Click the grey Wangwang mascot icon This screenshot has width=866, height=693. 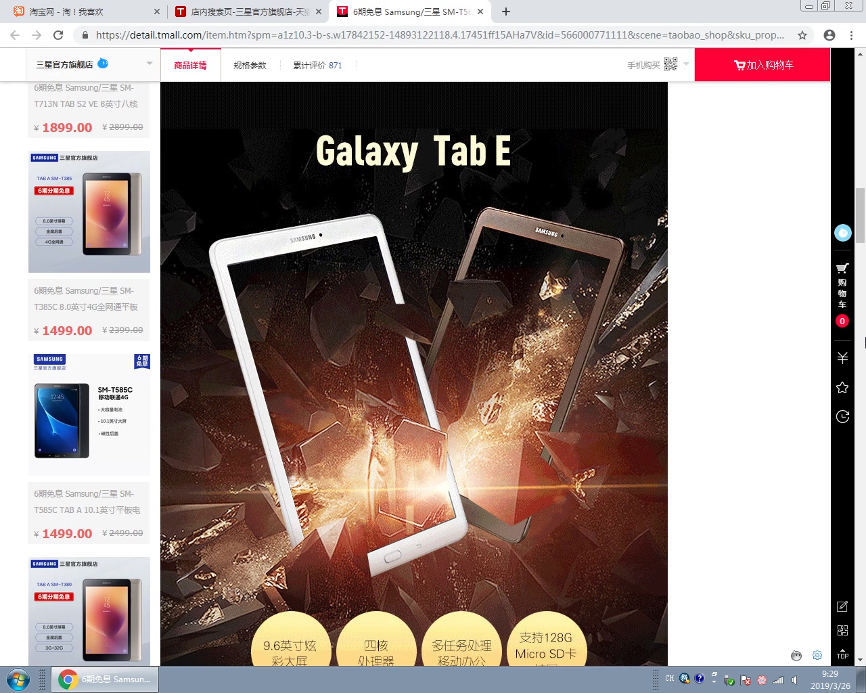point(796,655)
